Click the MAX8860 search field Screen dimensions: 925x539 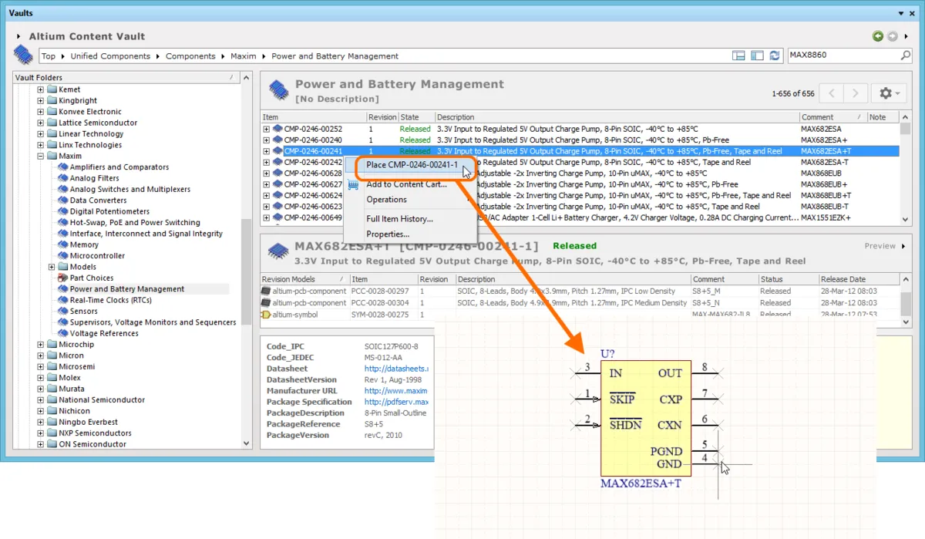(843, 56)
